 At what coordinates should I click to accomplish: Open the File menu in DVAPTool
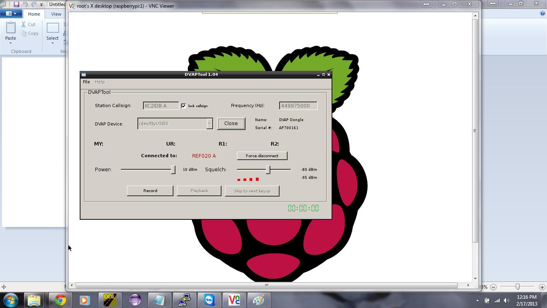click(x=86, y=82)
